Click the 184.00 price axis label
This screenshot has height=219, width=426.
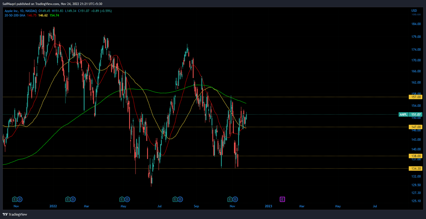416,24
